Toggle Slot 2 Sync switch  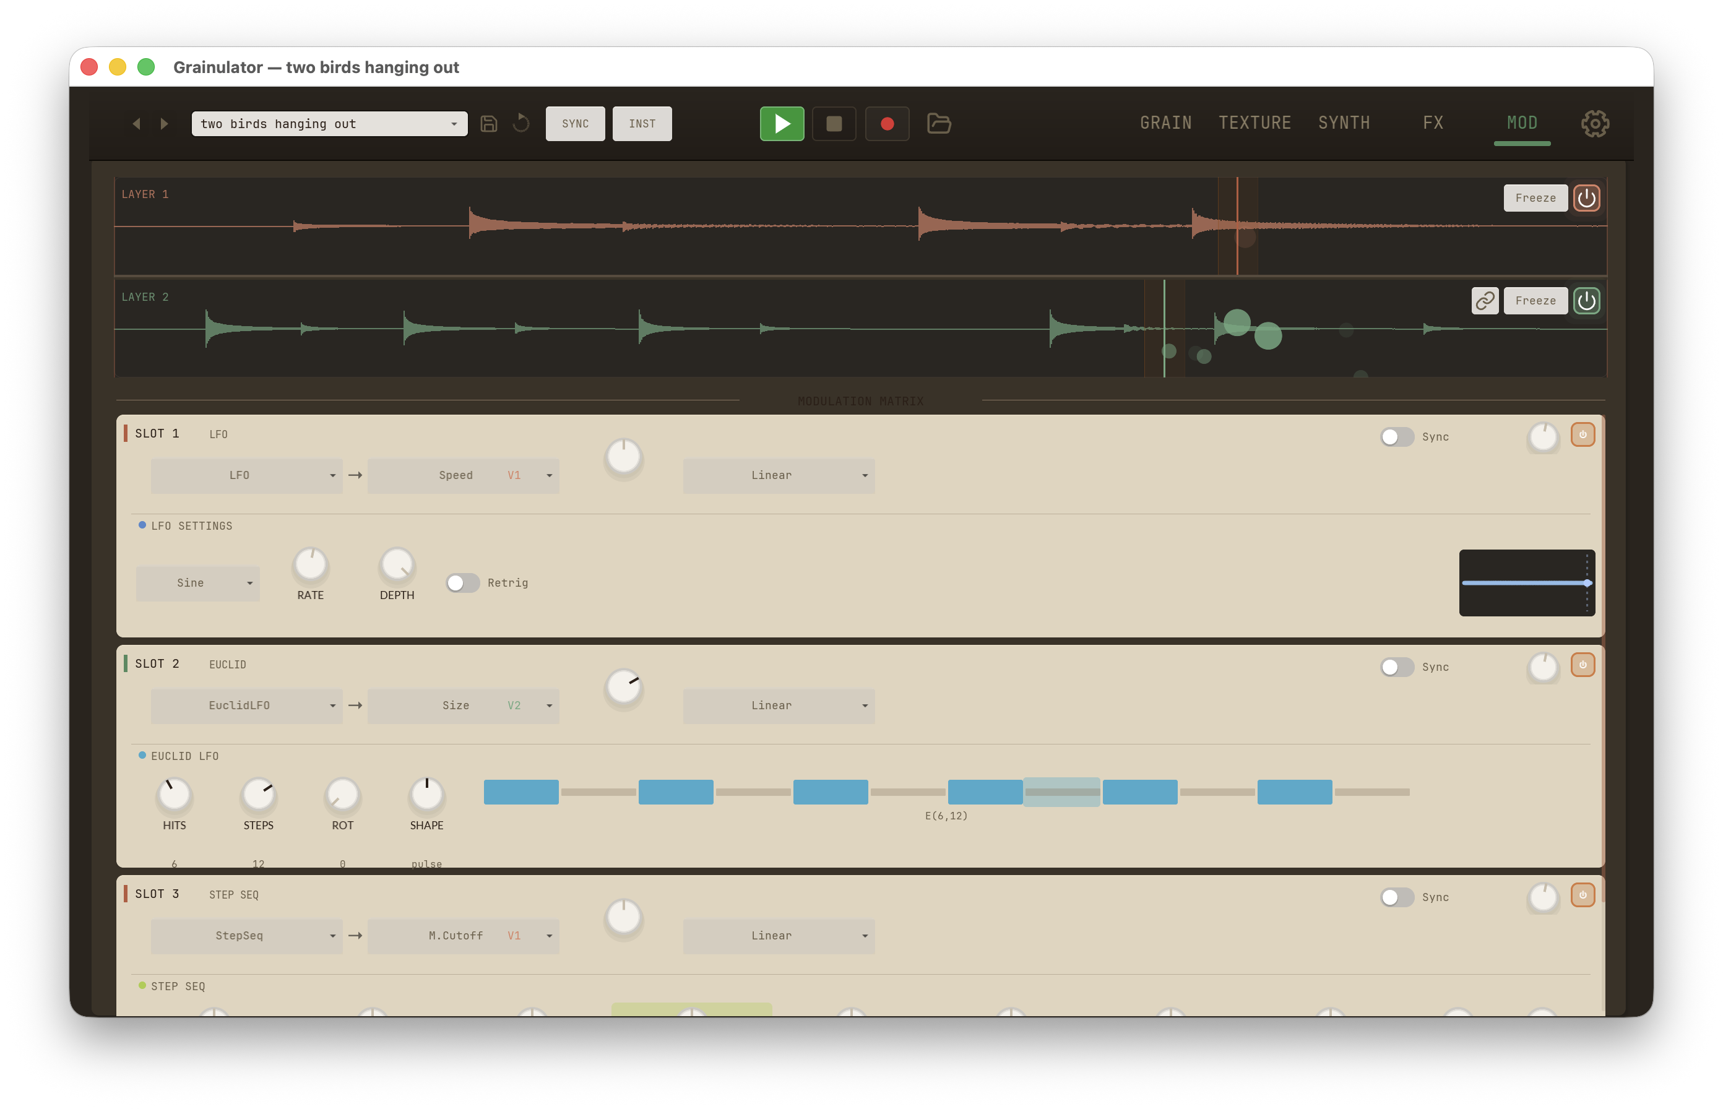click(x=1396, y=667)
